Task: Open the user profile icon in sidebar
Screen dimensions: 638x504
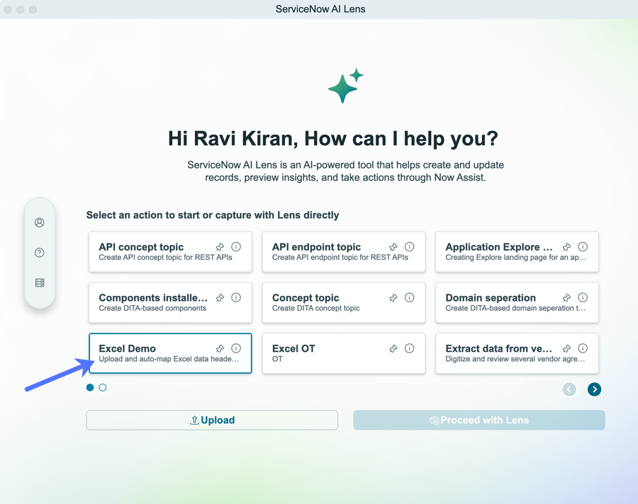Action: click(x=40, y=222)
